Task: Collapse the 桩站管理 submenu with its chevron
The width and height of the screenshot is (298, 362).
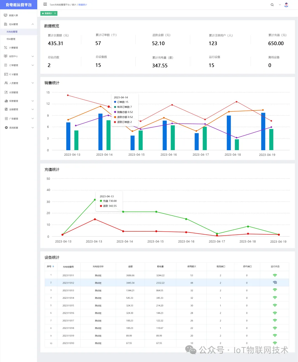Action: coord(33,24)
